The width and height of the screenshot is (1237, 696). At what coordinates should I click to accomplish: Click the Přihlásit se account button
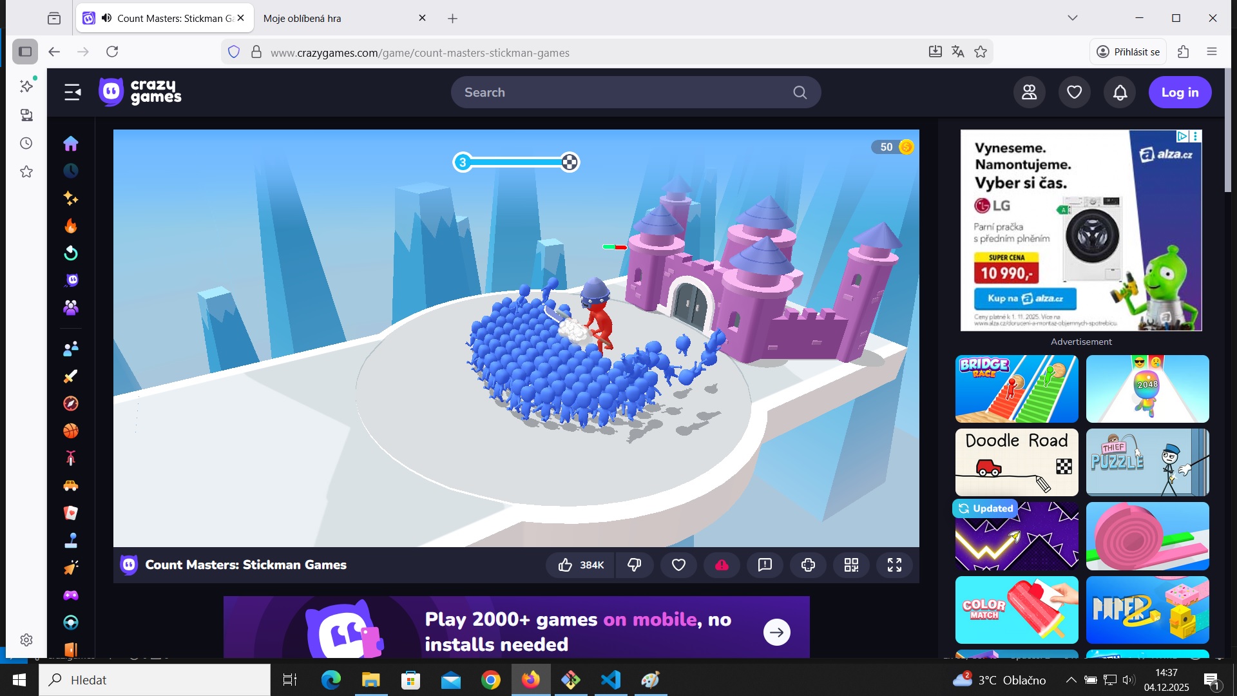click(1128, 52)
